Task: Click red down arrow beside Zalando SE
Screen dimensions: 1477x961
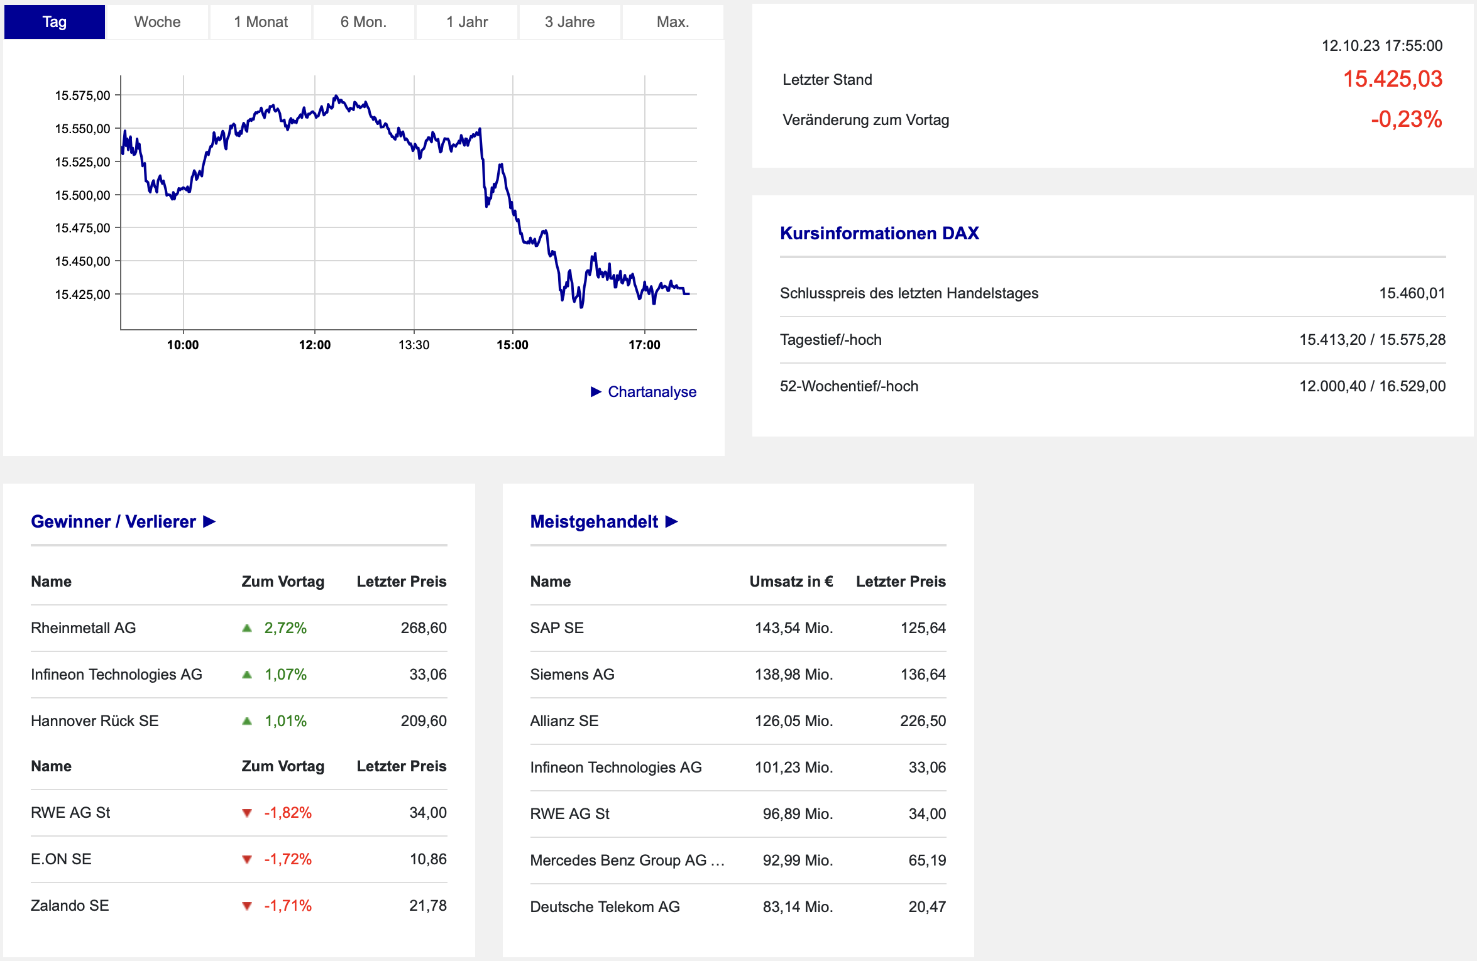Action: coord(247,906)
